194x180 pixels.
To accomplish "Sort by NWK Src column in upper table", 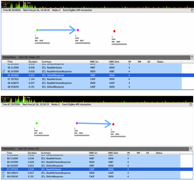I will [99, 62].
